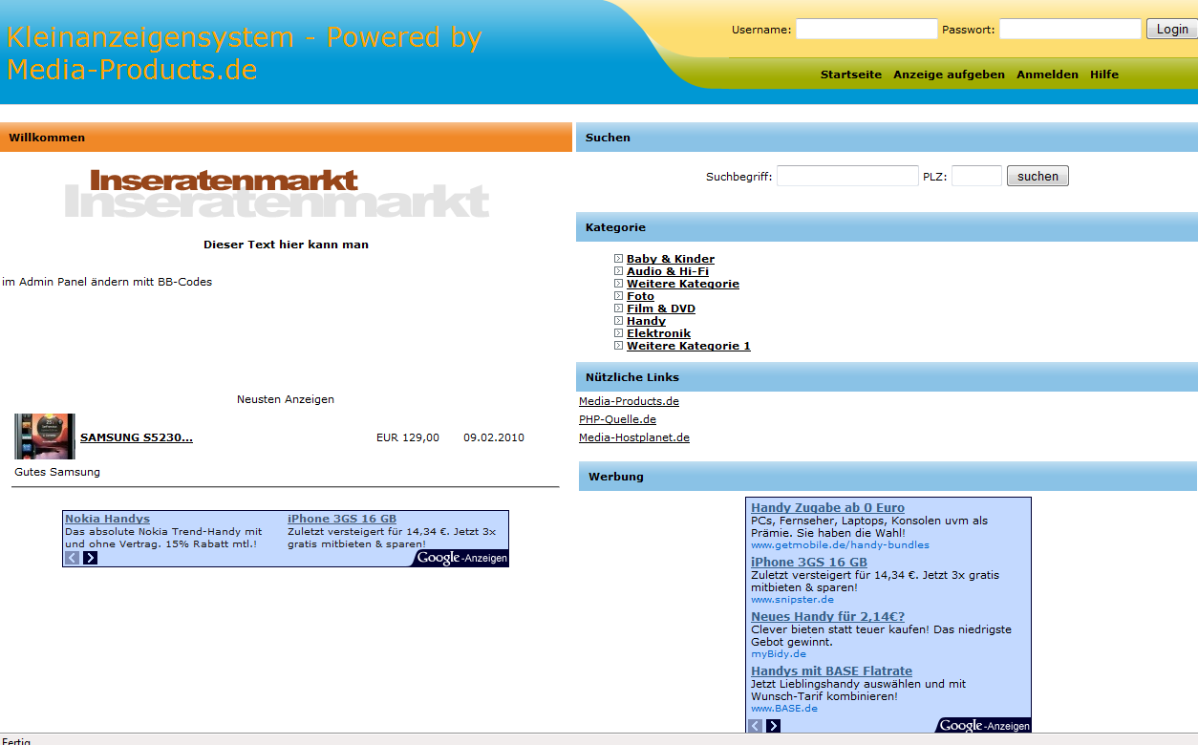
Task: Click the Inseratenmarkt logo image
Action: click(x=277, y=193)
